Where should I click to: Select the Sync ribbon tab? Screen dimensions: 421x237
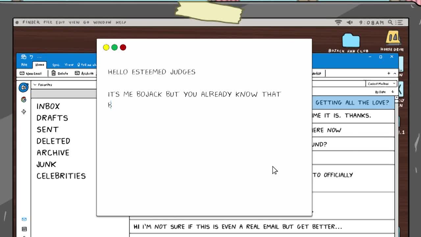pyautogui.click(x=56, y=65)
